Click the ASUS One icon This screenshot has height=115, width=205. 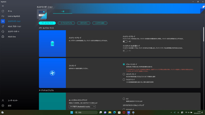[3, 37]
